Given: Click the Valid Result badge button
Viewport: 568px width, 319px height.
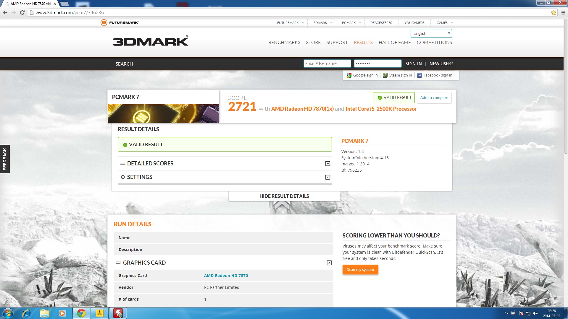Looking at the screenshot, I should tap(393, 98).
